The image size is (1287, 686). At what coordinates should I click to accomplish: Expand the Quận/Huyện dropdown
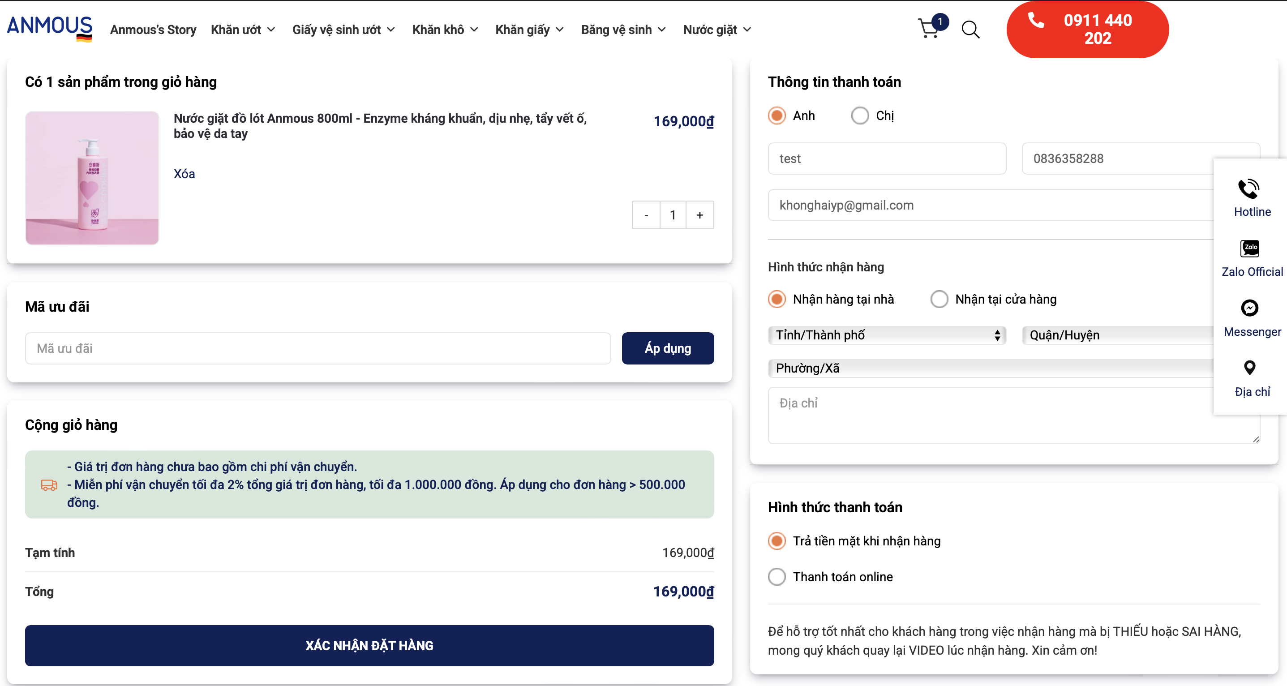(x=1117, y=335)
